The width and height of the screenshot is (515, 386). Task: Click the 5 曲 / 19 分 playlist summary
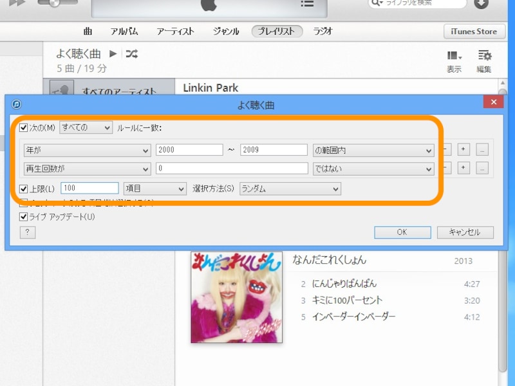point(82,68)
